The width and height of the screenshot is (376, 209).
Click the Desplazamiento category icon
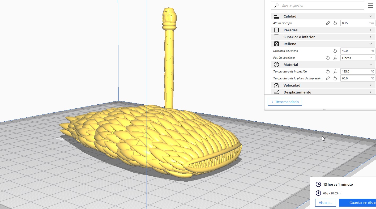click(276, 92)
